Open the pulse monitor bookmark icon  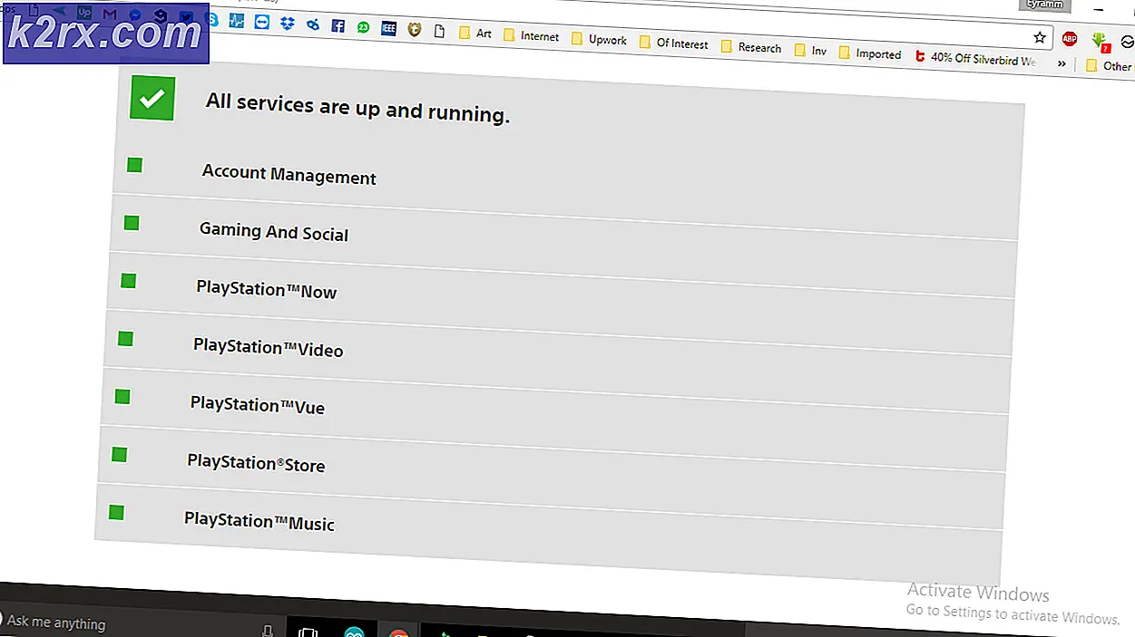[236, 20]
